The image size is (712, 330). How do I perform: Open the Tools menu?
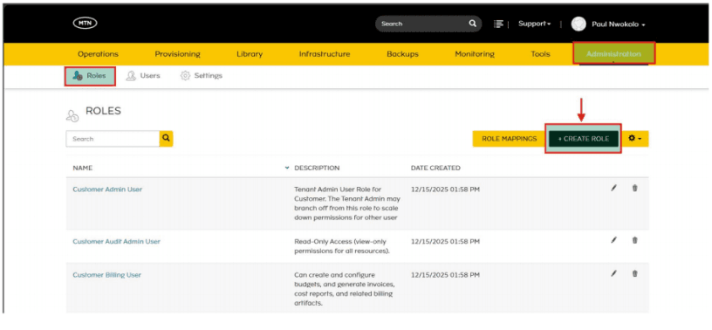point(540,53)
